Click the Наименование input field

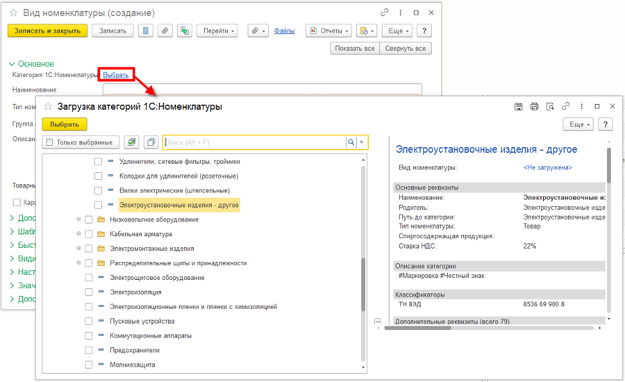point(262,90)
